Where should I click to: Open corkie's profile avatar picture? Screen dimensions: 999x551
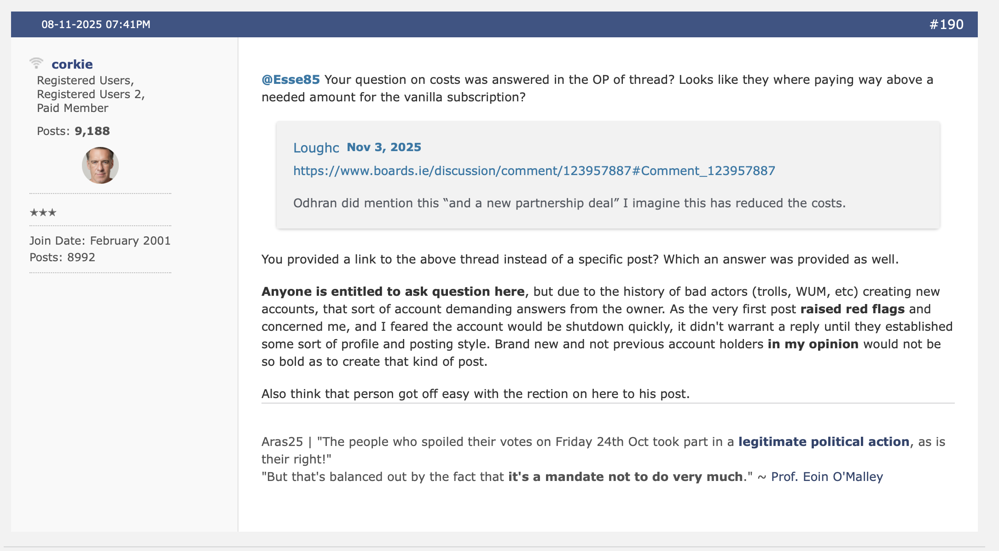100,165
